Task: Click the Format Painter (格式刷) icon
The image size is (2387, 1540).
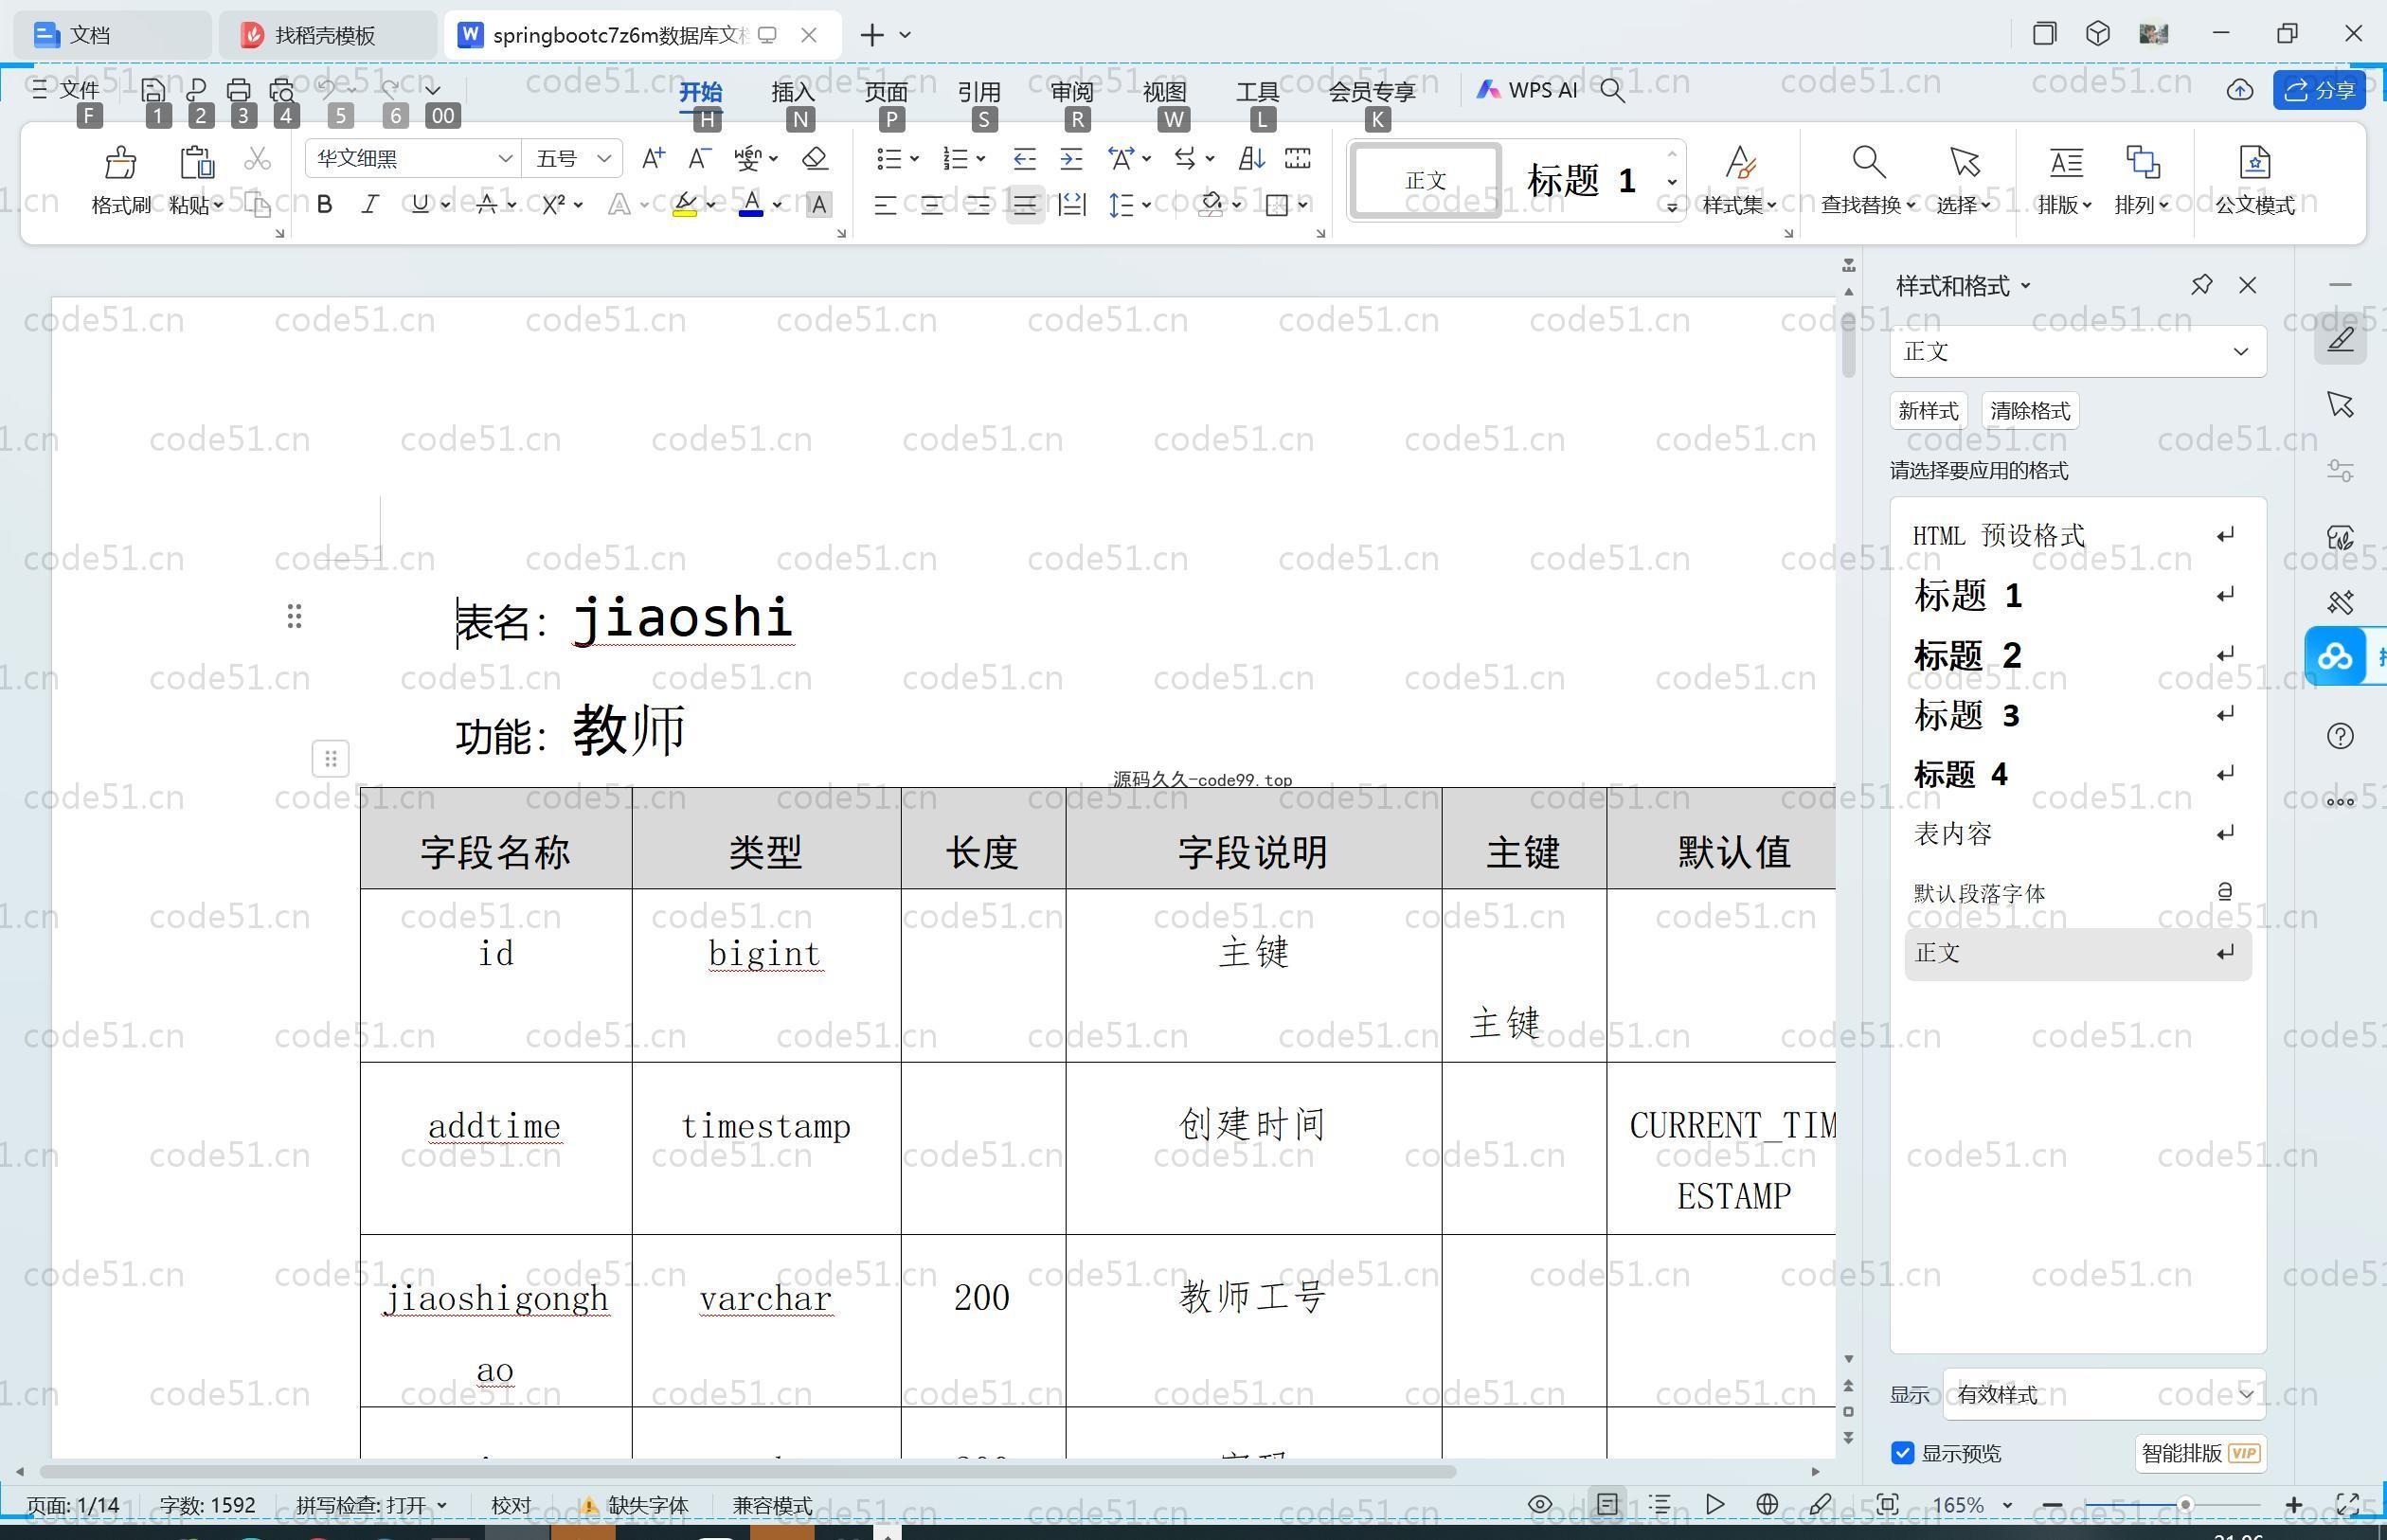Action: [x=120, y=162]
